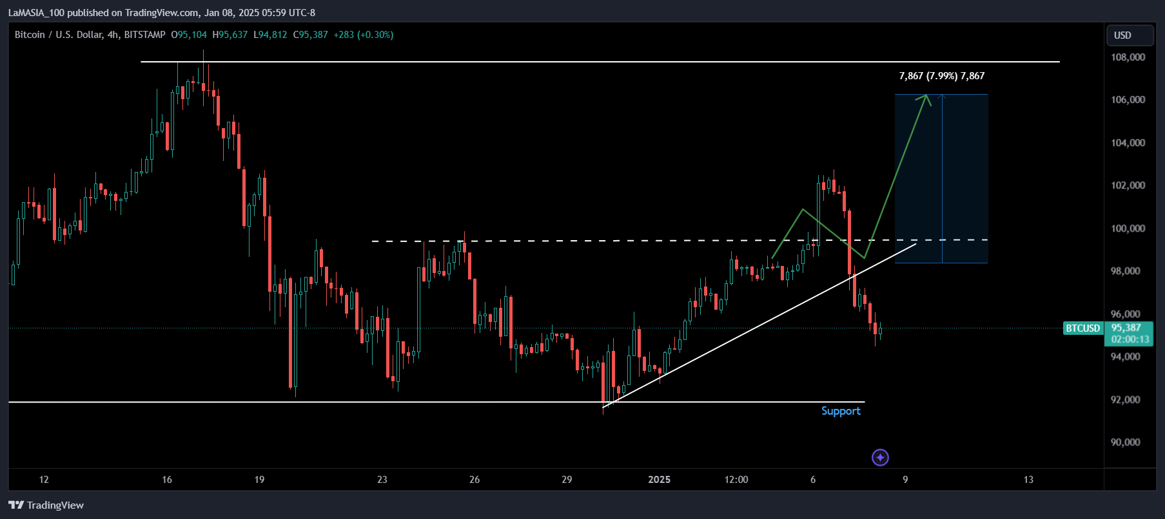Click the 100,000 price axis label
The height and width of the screenshot is (519, 1165).
click(1128, 229)
